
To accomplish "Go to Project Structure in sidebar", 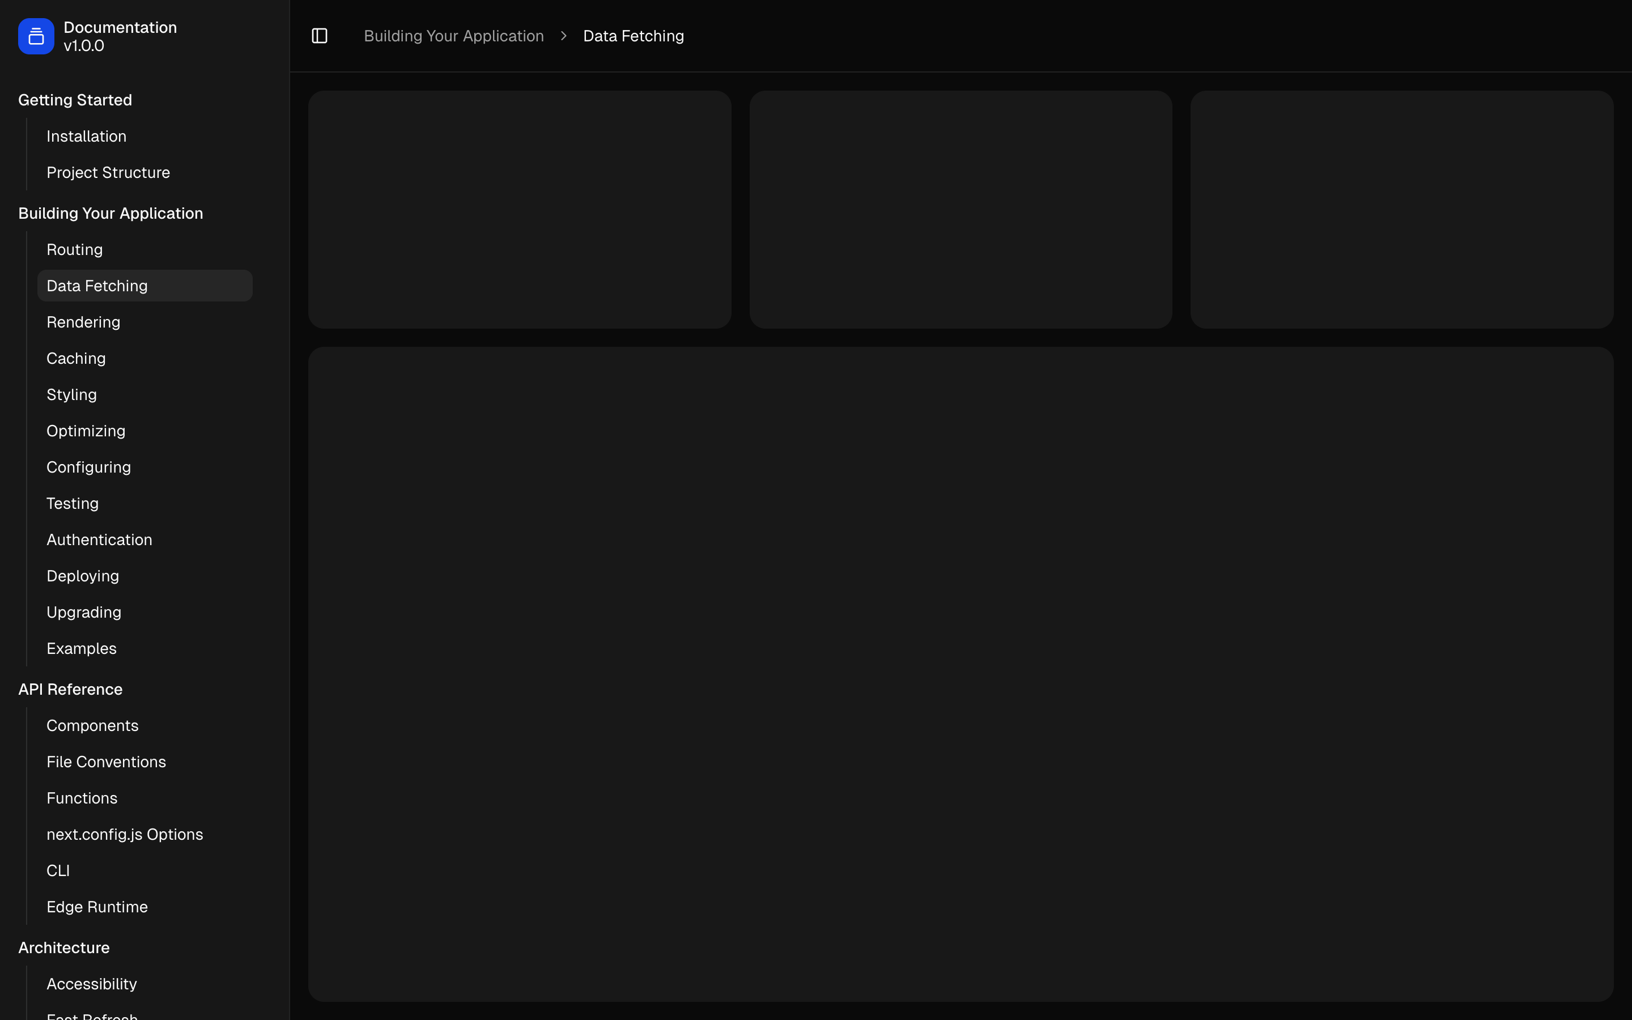I will [x=108, y=173].
